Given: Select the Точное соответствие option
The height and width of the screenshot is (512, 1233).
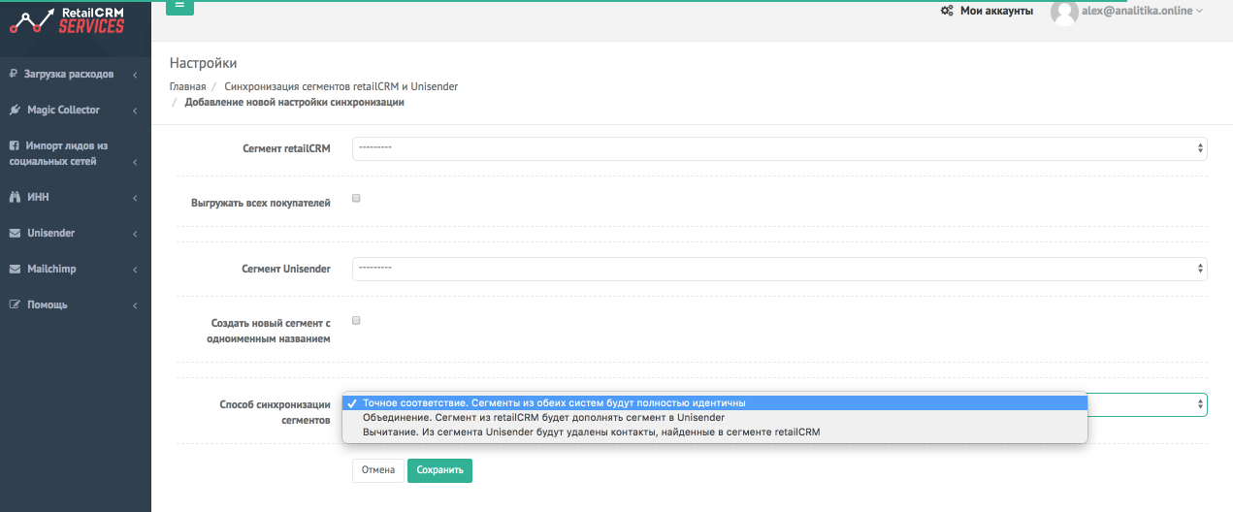Looking at the screenshot, I should point(715,402).
